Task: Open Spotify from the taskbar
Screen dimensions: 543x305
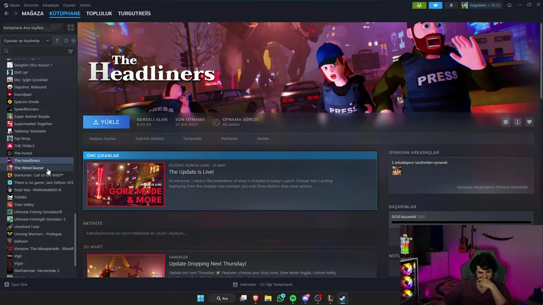Action: (x=293, y=298)
